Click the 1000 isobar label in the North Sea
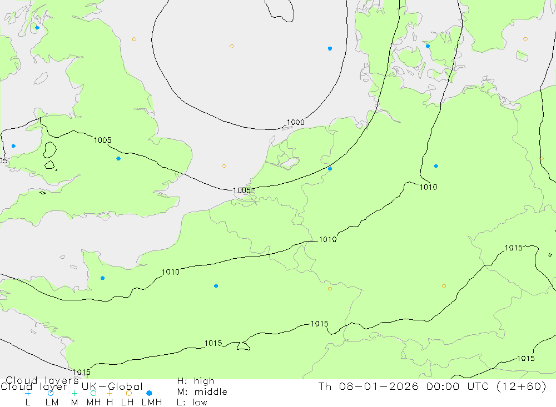Image resolution: width=556 pixels, height=407 pixels. pos(295,123)
